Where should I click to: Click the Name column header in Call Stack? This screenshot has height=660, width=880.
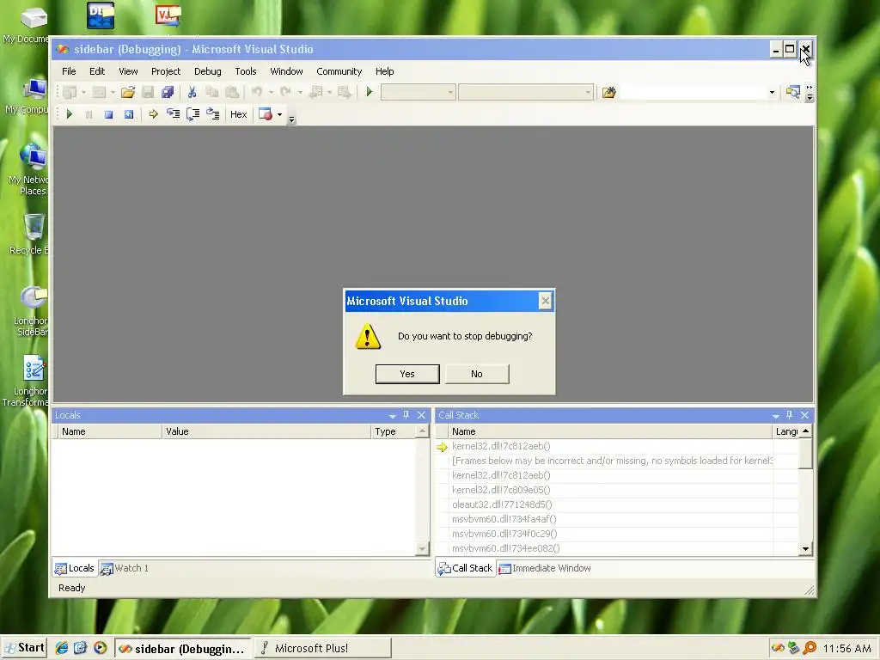611,431
